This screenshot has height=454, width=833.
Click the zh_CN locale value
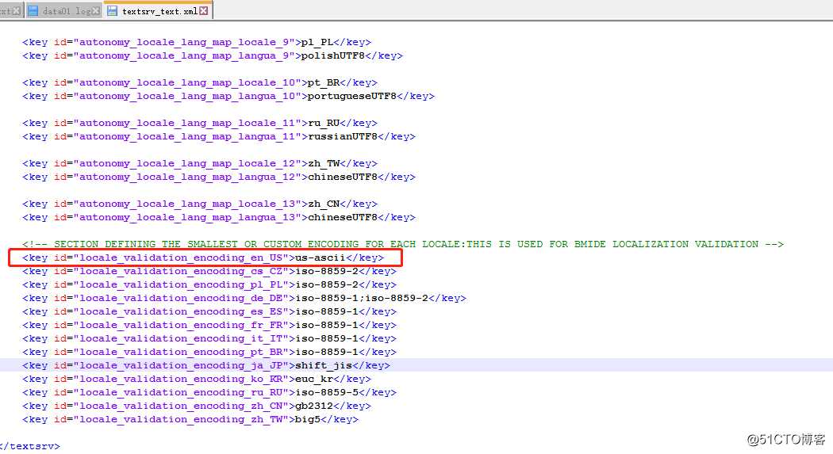click(324, 204)
